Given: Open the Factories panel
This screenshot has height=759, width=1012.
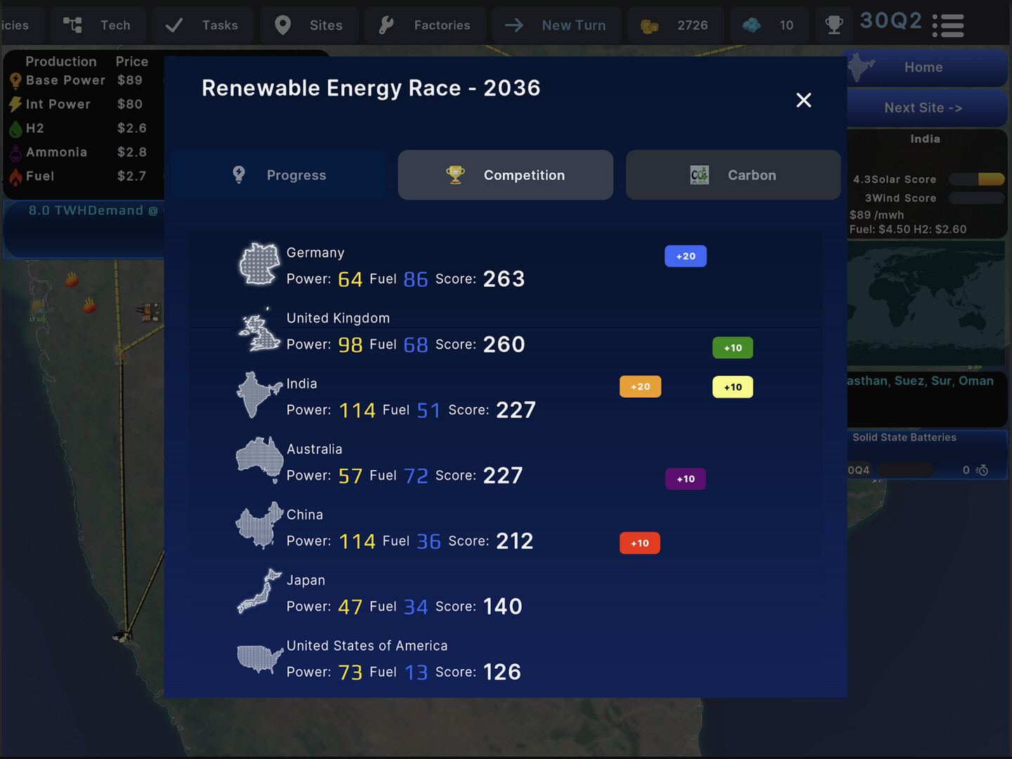Looking at the screenshot, I should (x=425, y=25).
